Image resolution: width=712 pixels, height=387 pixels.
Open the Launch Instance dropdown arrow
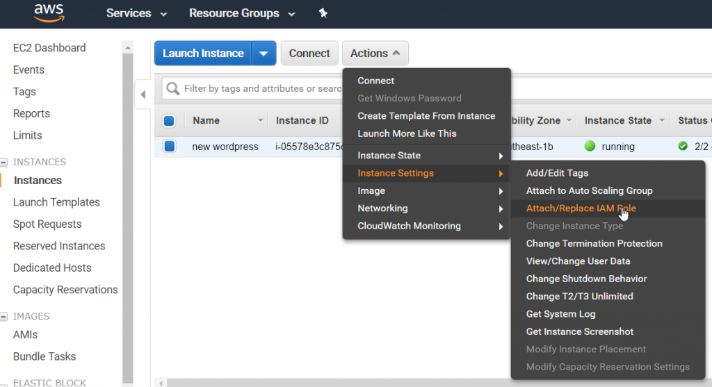(264, 53)
